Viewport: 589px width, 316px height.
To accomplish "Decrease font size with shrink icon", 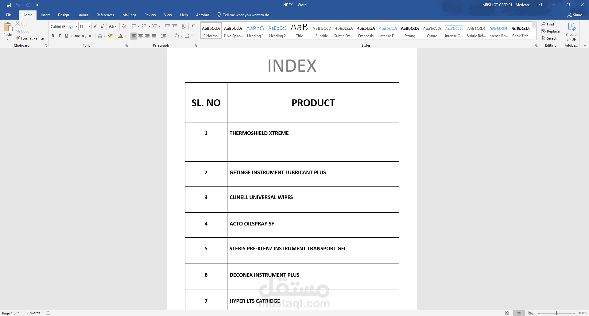I will pyautogui.click(x=102, y=27).
